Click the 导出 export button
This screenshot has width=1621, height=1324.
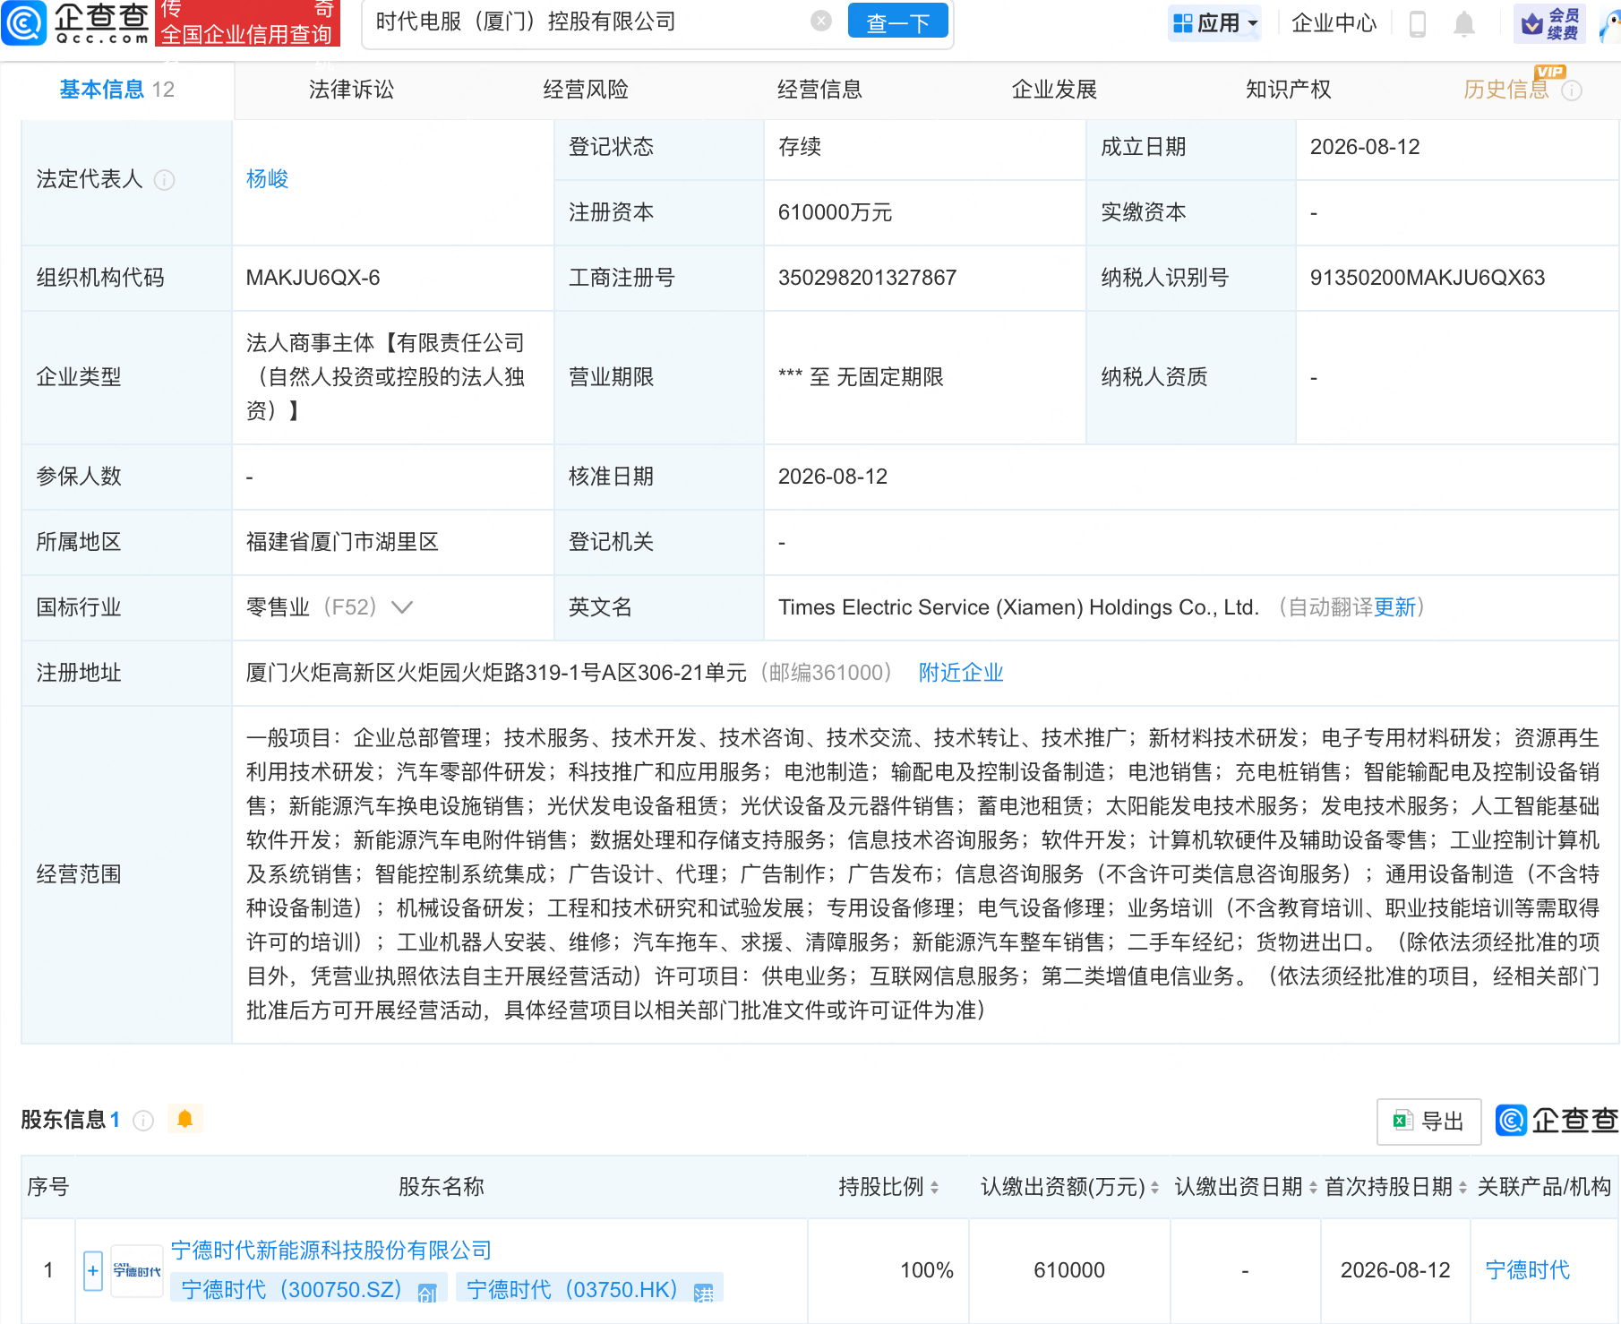pyautogui.click(x=1428, y=1121)
